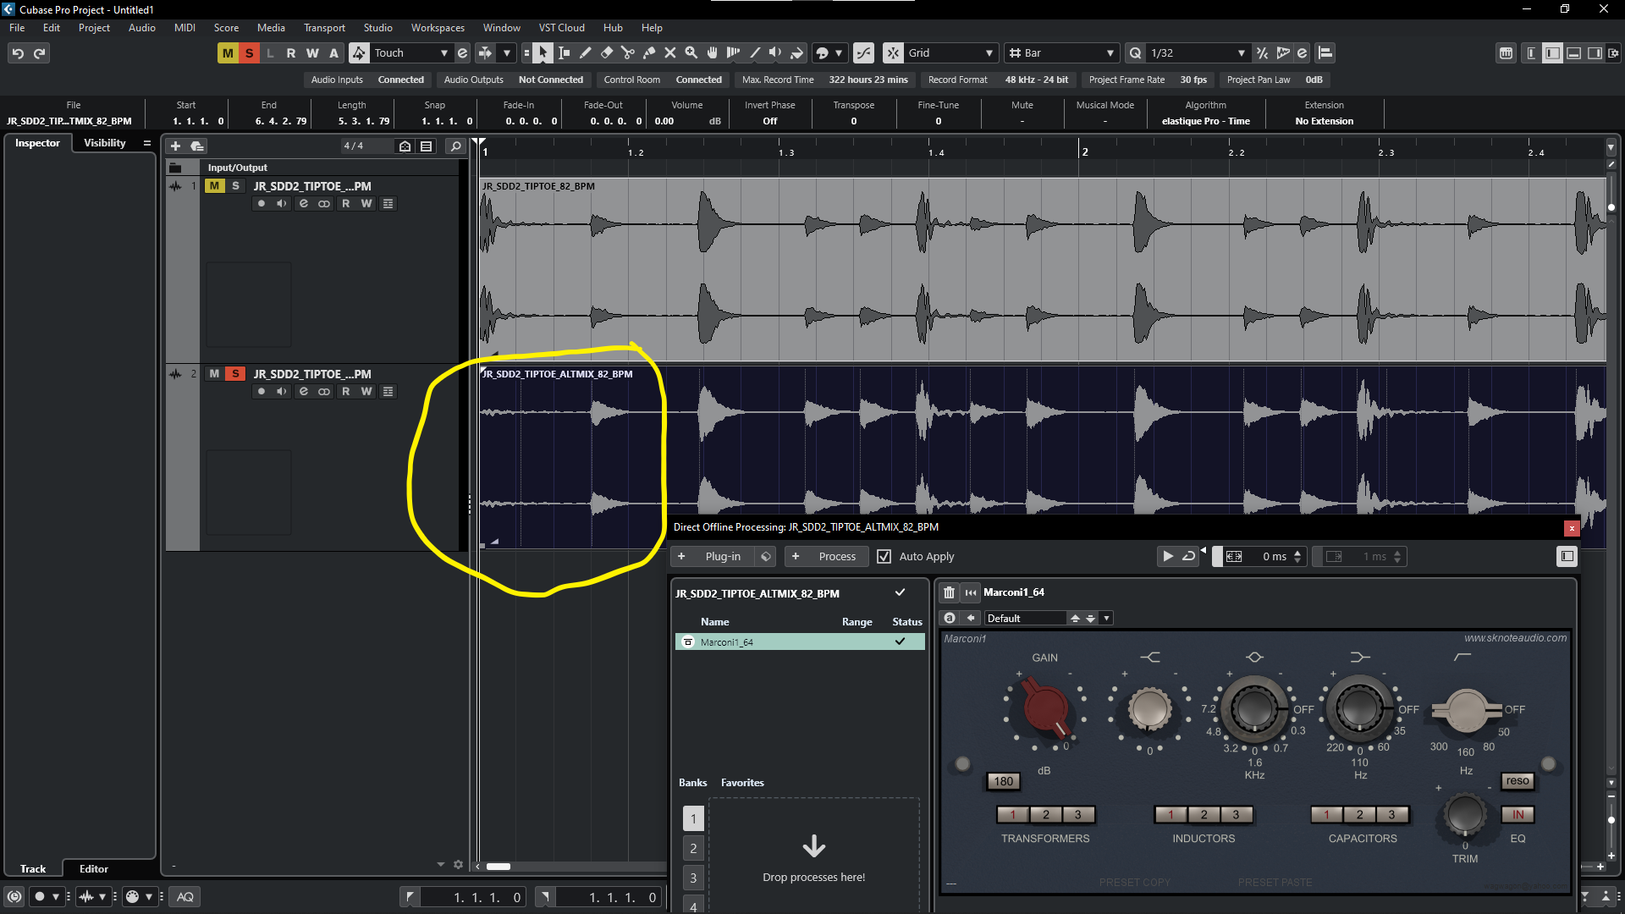Open the Transport menu
The image size is (1625, 914).
(x=324, y=28)
